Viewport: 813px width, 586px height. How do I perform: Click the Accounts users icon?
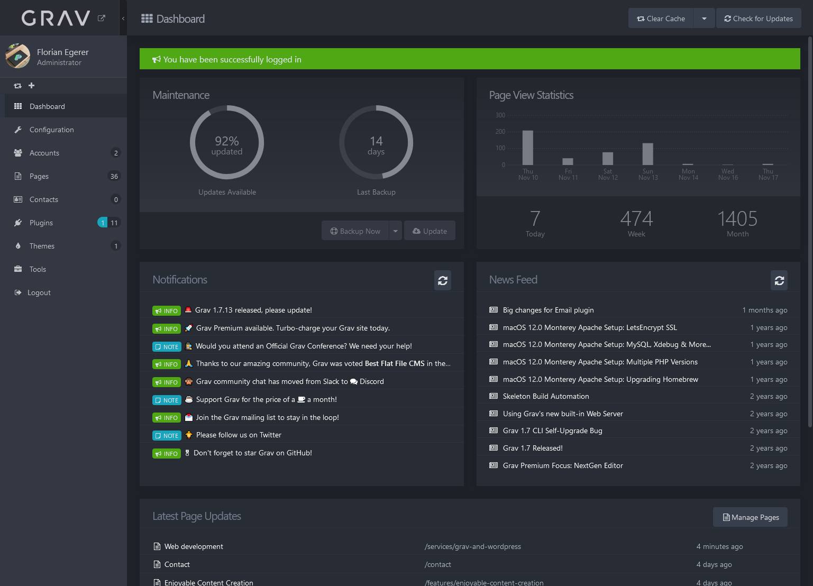(18, 153)
